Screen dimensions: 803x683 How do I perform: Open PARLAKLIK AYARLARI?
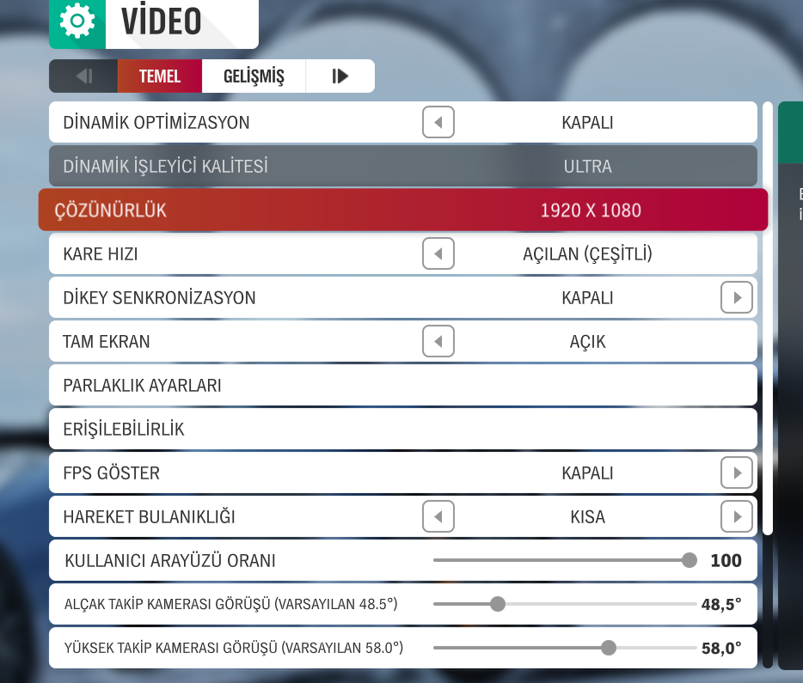click(403, 385)
